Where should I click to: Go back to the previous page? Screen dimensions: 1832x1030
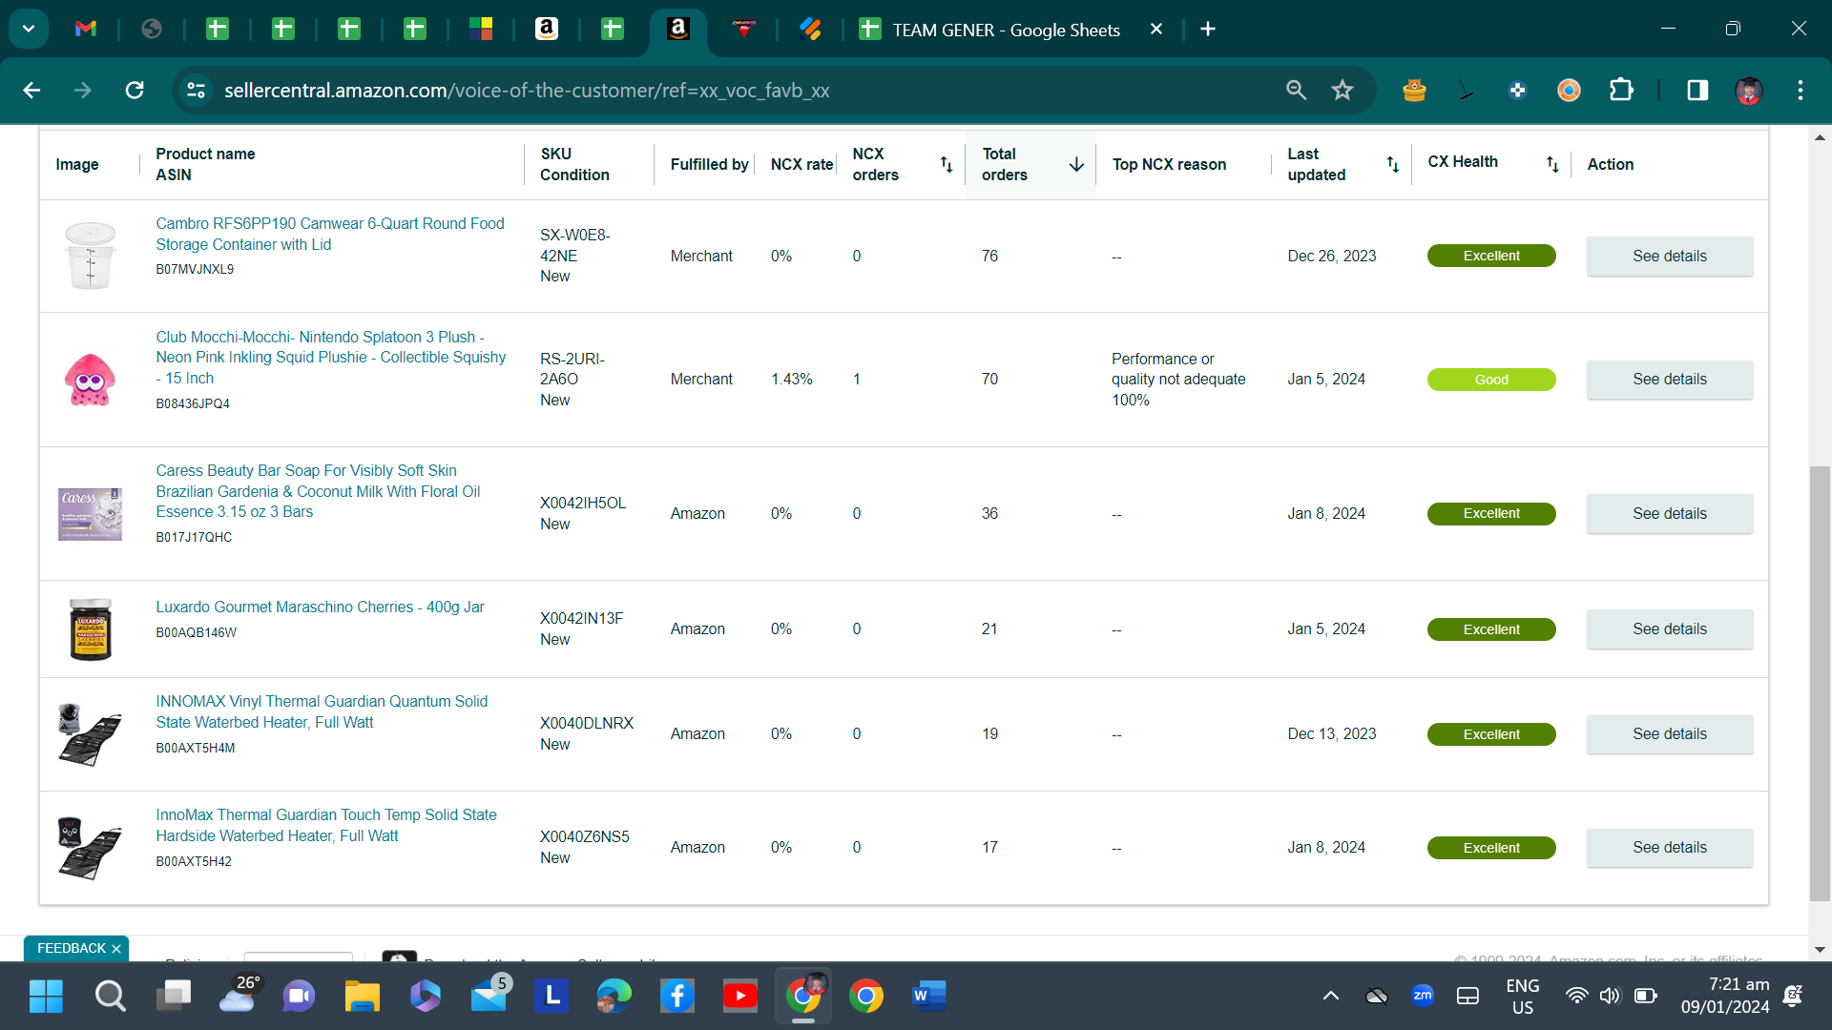point(31,91)
